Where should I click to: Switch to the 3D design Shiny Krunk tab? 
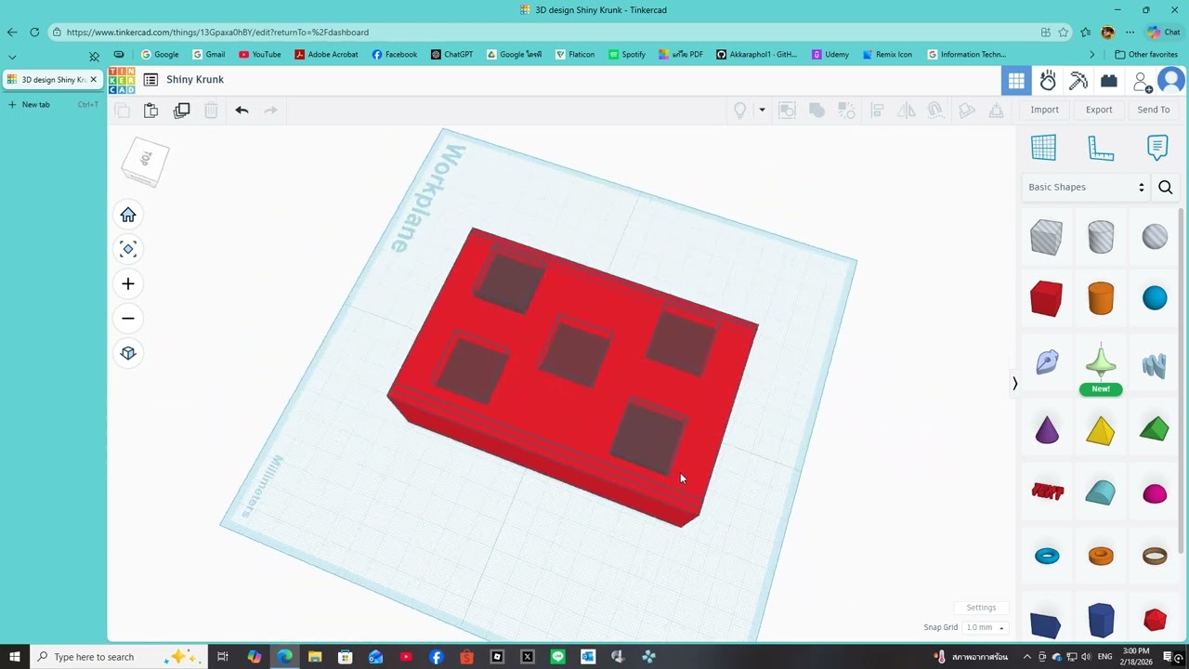pyautogui.click(x=52, y=80)
